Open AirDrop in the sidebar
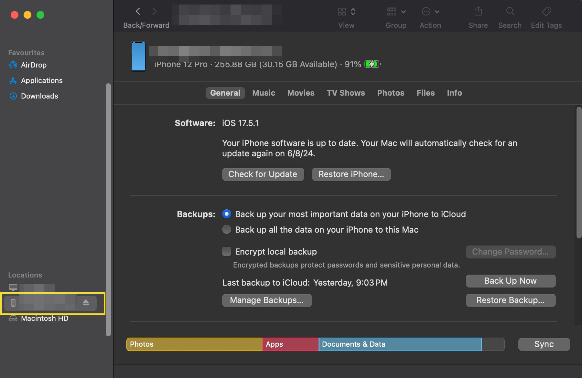The width and height of the screenshot is (582, 378). (x=34, y=65)
